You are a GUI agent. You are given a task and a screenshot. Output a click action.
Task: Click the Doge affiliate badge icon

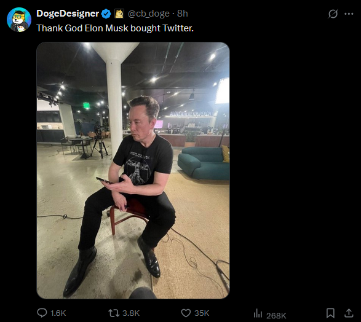119,14
